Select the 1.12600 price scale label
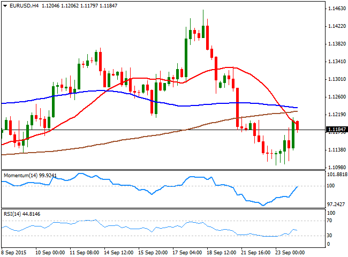Viewport: 348px width, 257px height. coord(337,97)
